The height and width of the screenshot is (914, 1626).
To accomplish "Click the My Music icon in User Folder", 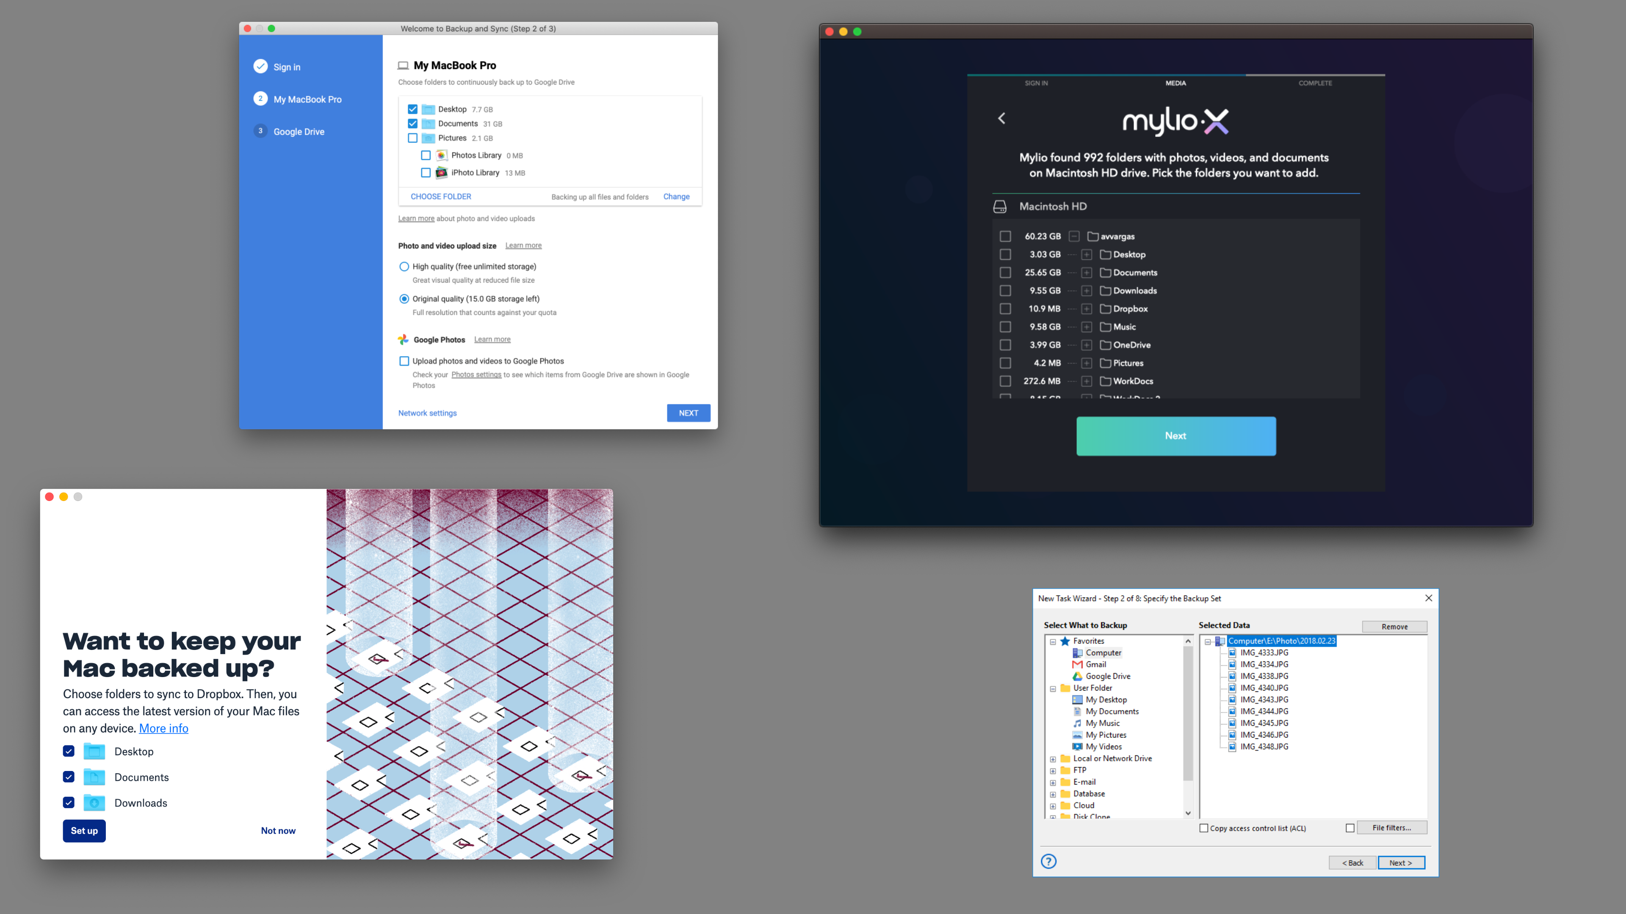I will pyautogui.click(x=1078, y=724).
